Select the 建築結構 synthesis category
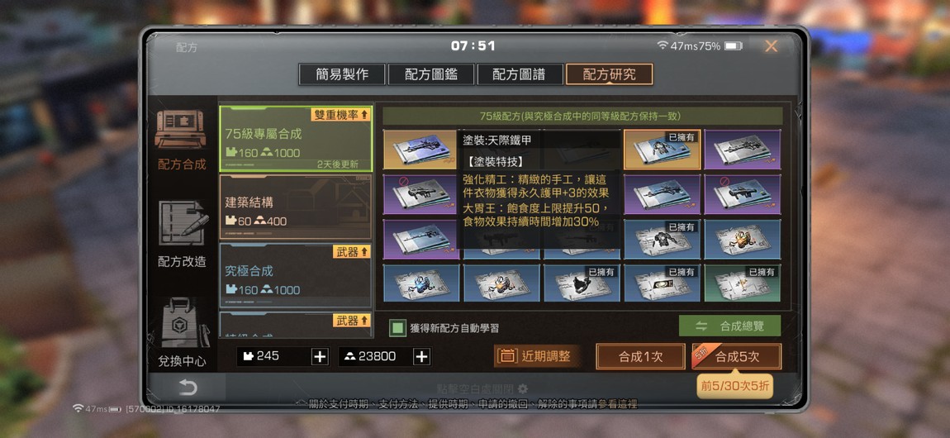 [295, 207]
